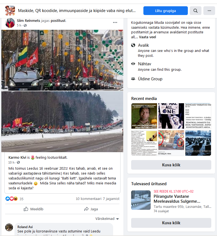The height and width of the screenshot is (236, 217).
Task: View the 7 jagamist shares list
Action: click(x=111, y=199)
